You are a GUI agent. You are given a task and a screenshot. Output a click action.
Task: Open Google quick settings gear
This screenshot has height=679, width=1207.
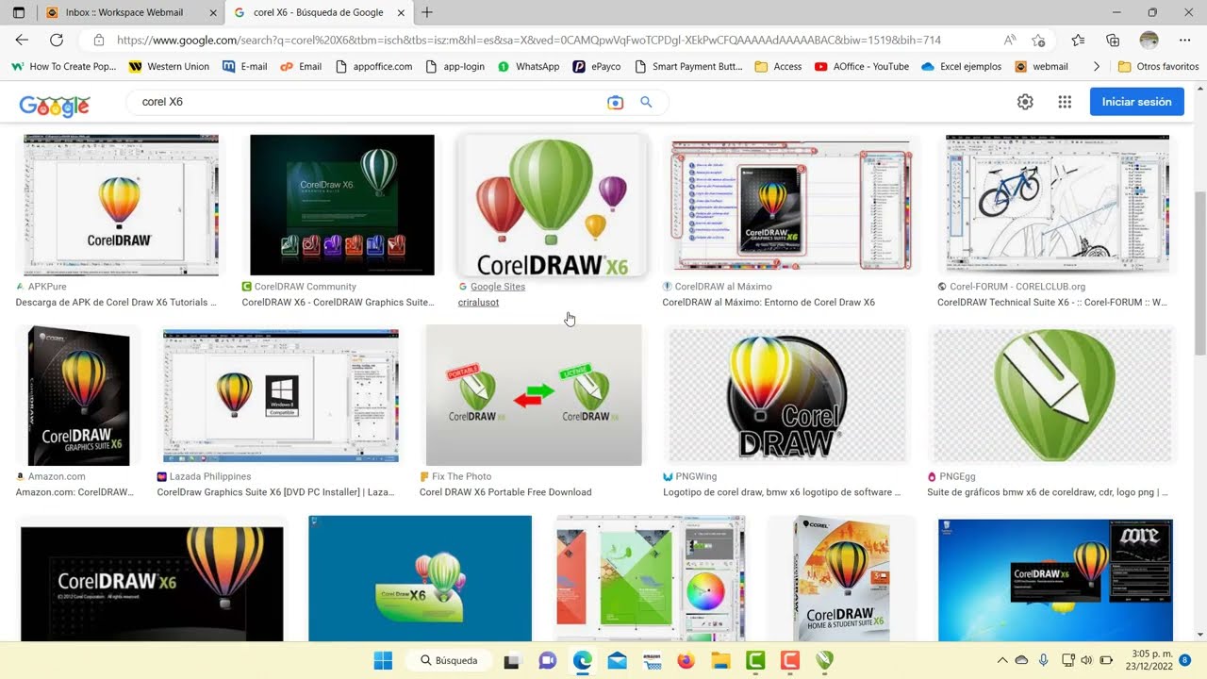[x=1025, y=102]
